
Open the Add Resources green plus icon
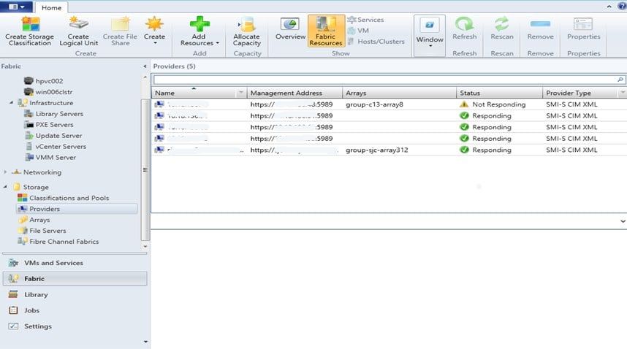(199, 25)
